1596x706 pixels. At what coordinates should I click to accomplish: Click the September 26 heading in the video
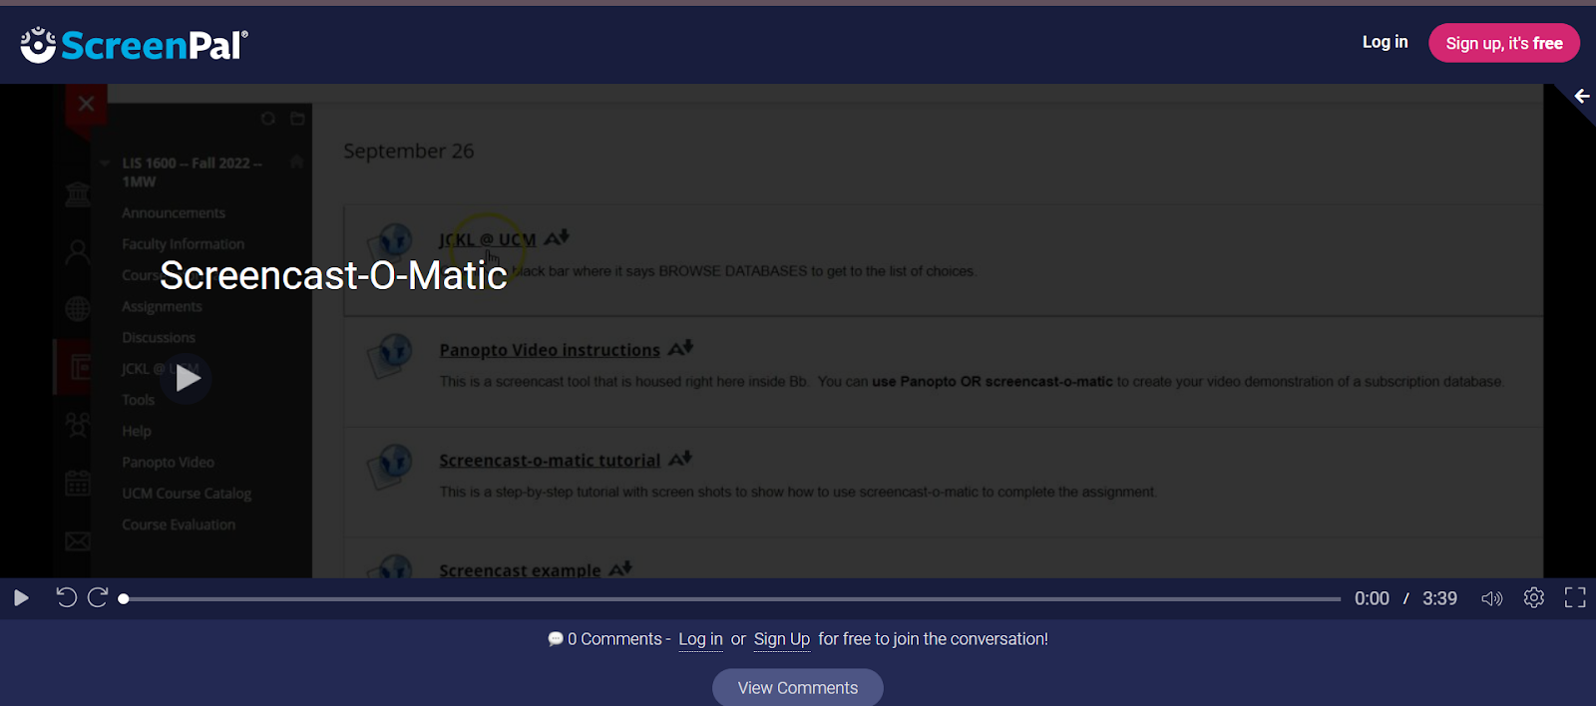tap(409, 152)
